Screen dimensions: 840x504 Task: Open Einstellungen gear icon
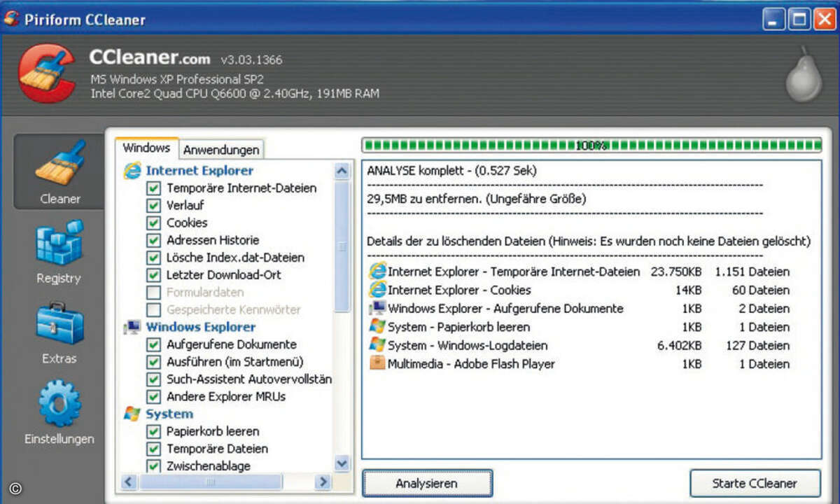point(59,403)
